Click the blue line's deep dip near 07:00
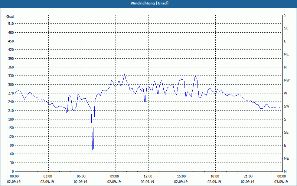Screen dimensions: 297x186 pos(93,154)
